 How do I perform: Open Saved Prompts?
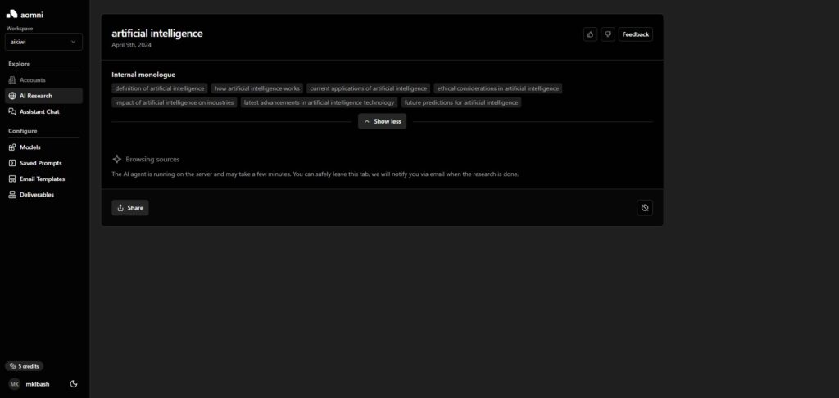click(40, 163)
